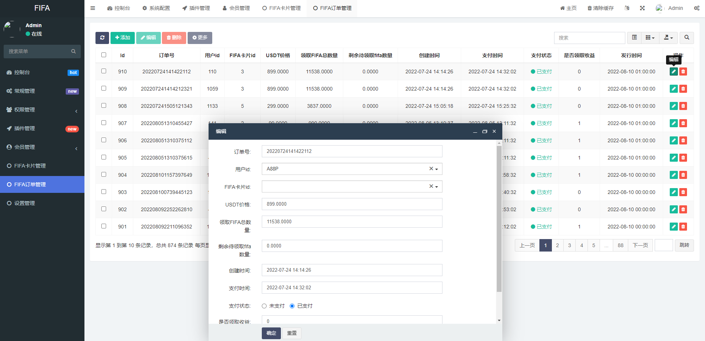Click the red delete icon for order 909
Image resolution: width=705 pixels, height=341 pixels.
click(683, 89)
